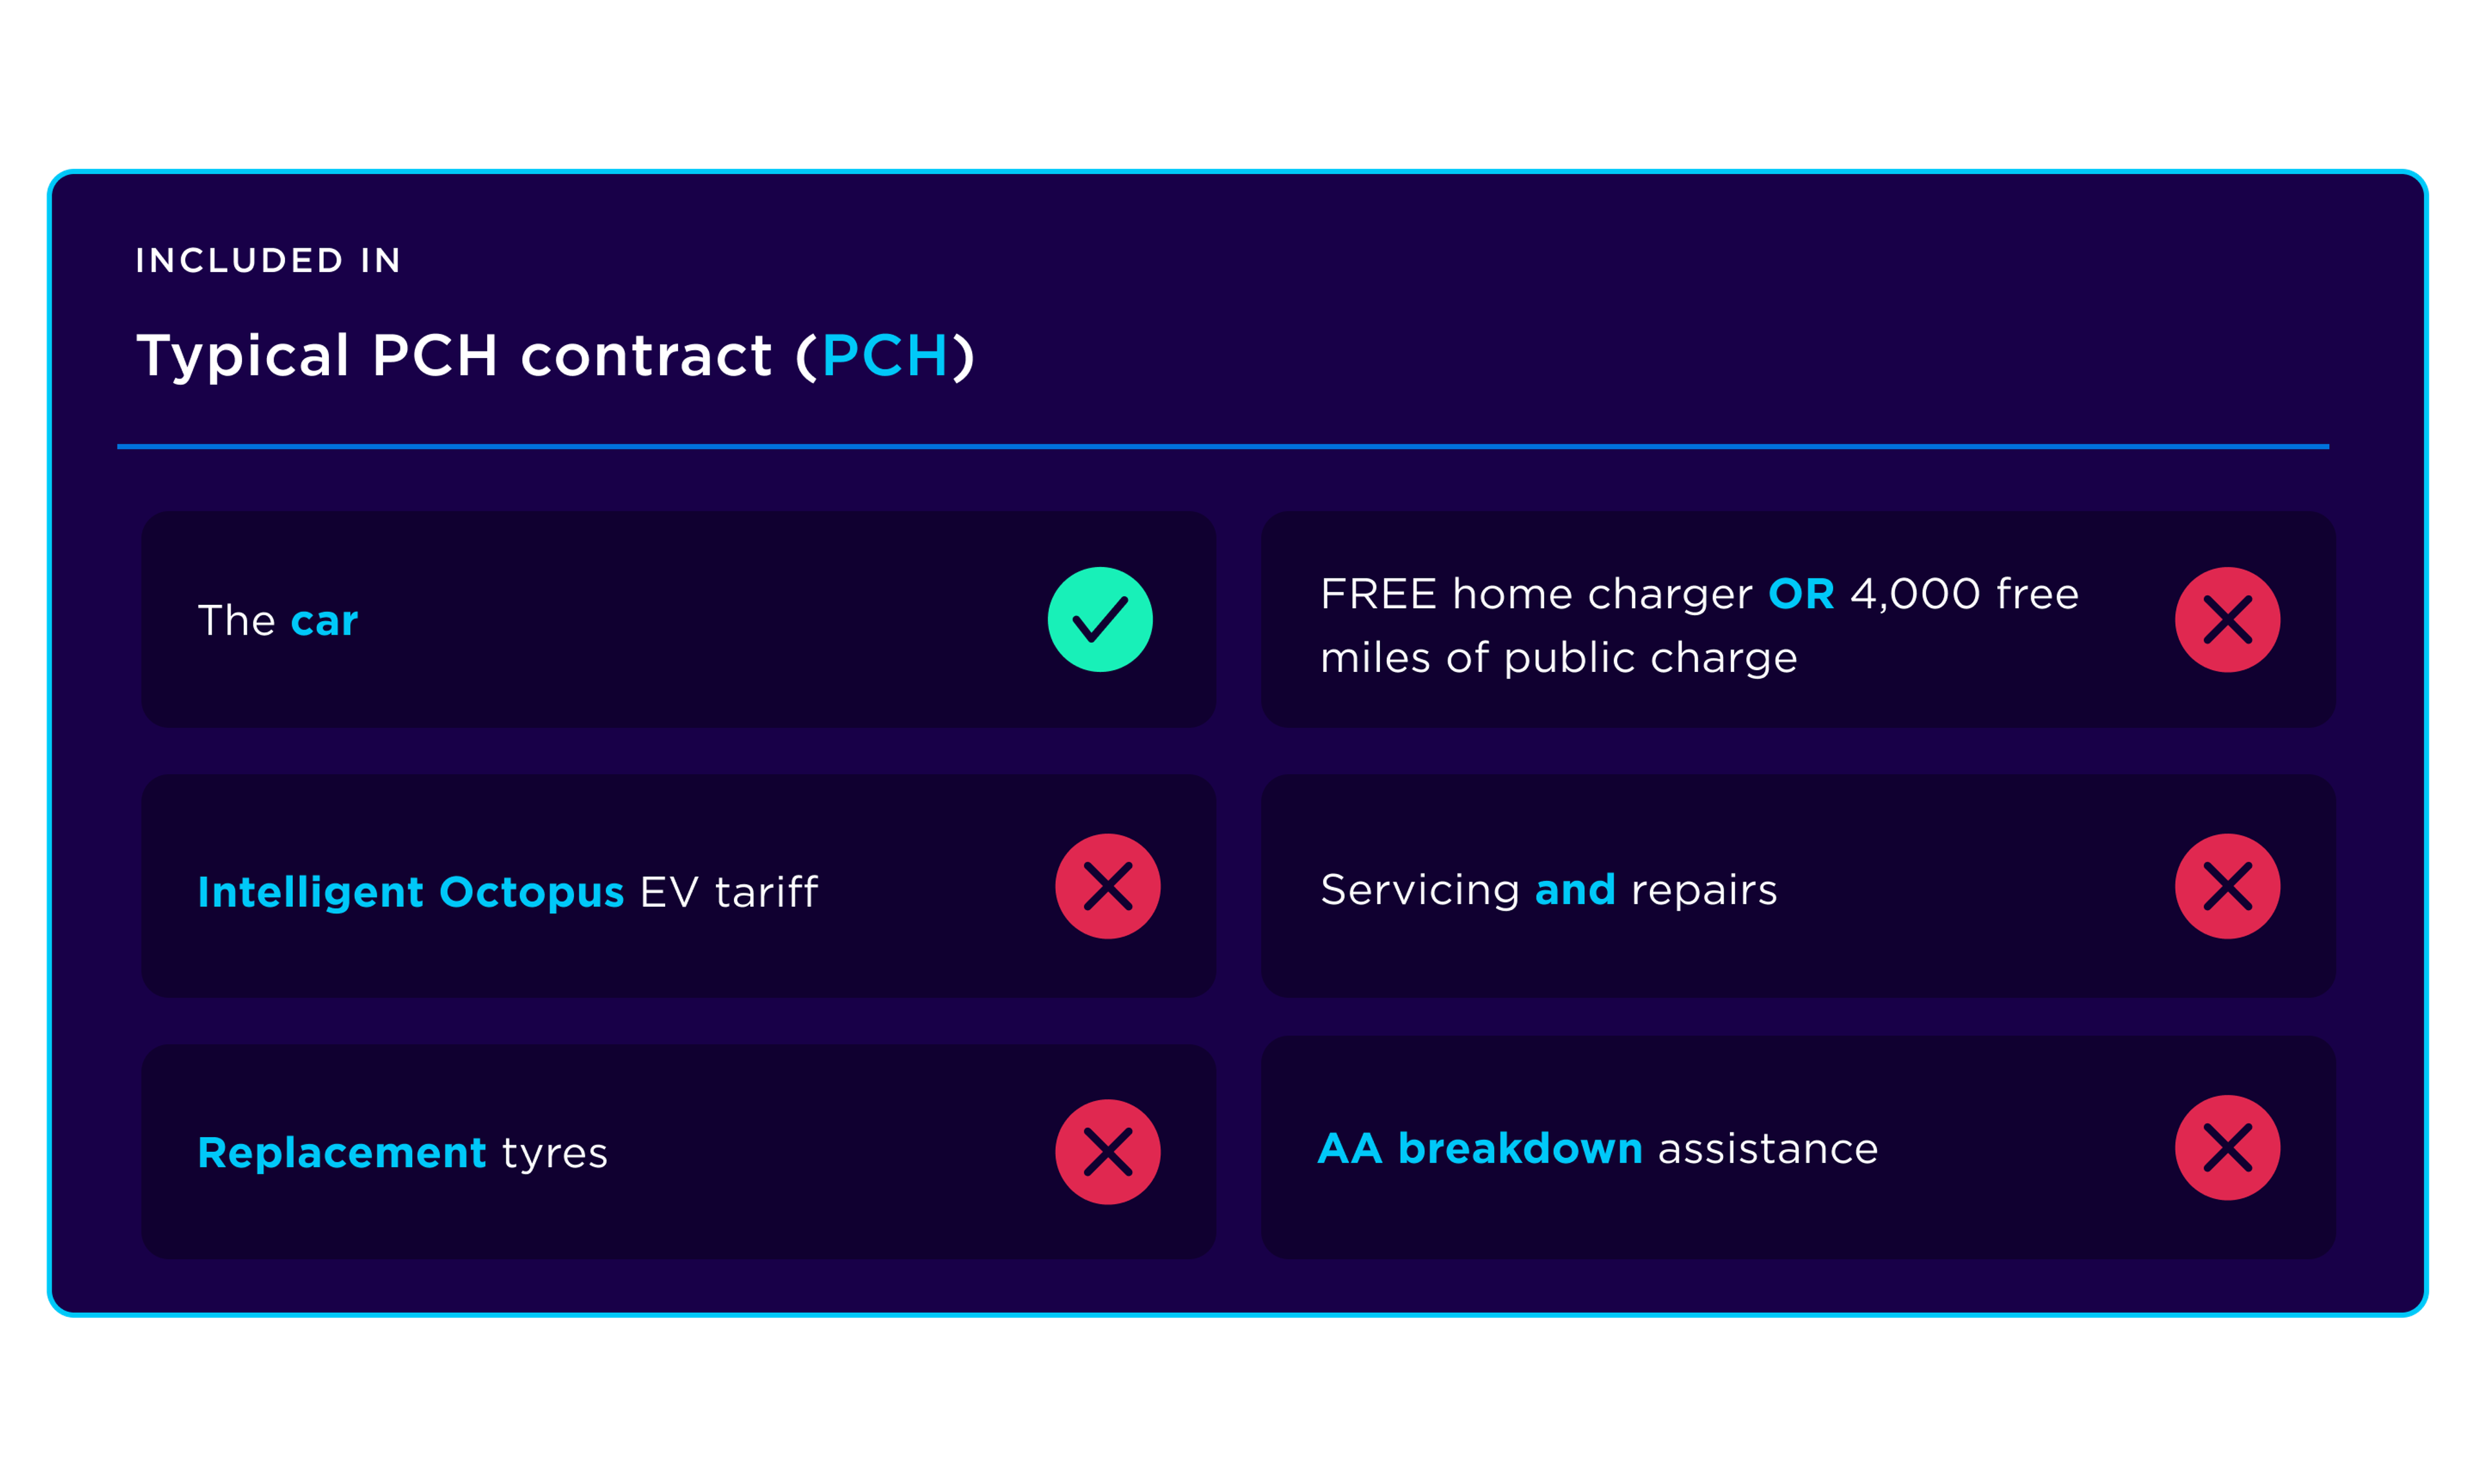Click the blue 'OR' in charger row
This screenshot has height=1484, width=2477.
[1801, 595]
